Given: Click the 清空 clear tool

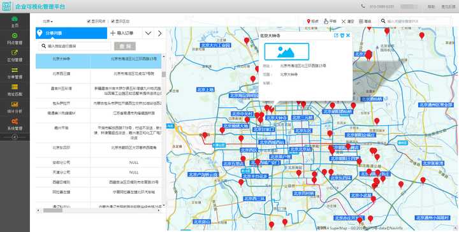Looking at the screenshot, I should click(x=348, y=22).
